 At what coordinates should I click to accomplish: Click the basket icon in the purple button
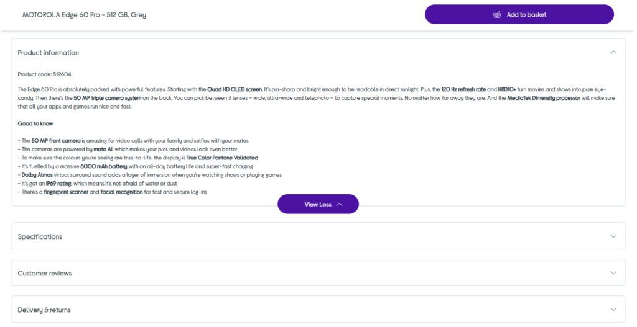[x=497, y=15]
